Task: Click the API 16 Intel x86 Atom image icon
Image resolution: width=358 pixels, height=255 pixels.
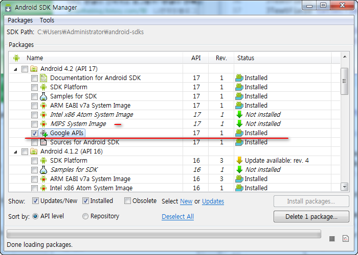Action: point(43,188)
